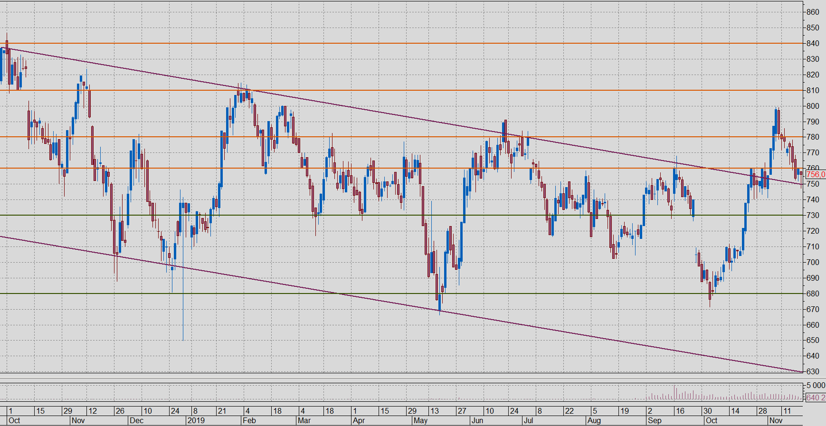This screenshot has width=826, height=426.
Task: Click the 860 price axis label
Action: (x=813, y=12)
